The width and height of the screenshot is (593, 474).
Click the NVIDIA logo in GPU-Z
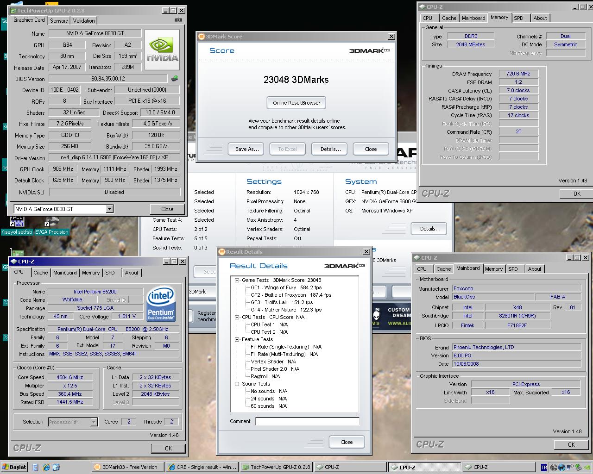[x=162, y=50]
